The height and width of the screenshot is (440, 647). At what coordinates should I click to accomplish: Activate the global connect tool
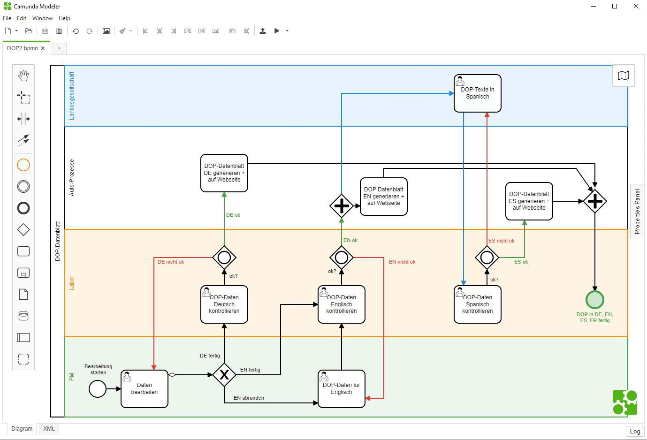[x=23, y=140]
